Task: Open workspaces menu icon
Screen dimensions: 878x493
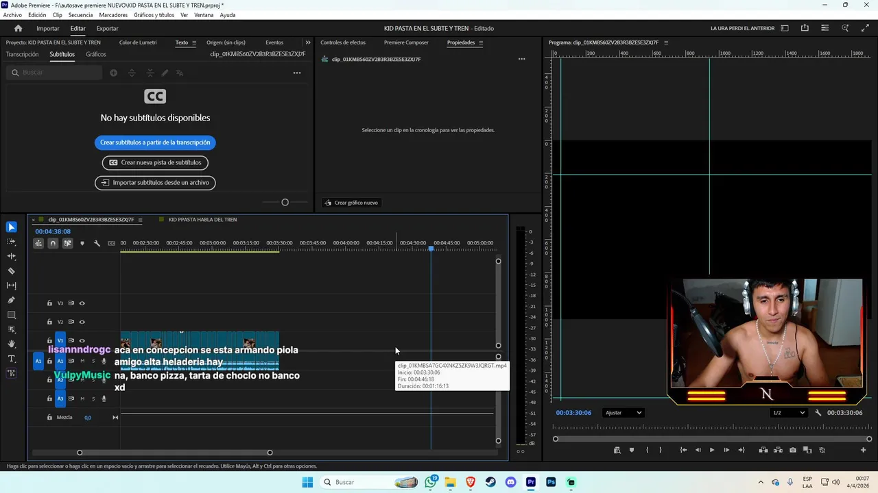Action: coord(785,28)
